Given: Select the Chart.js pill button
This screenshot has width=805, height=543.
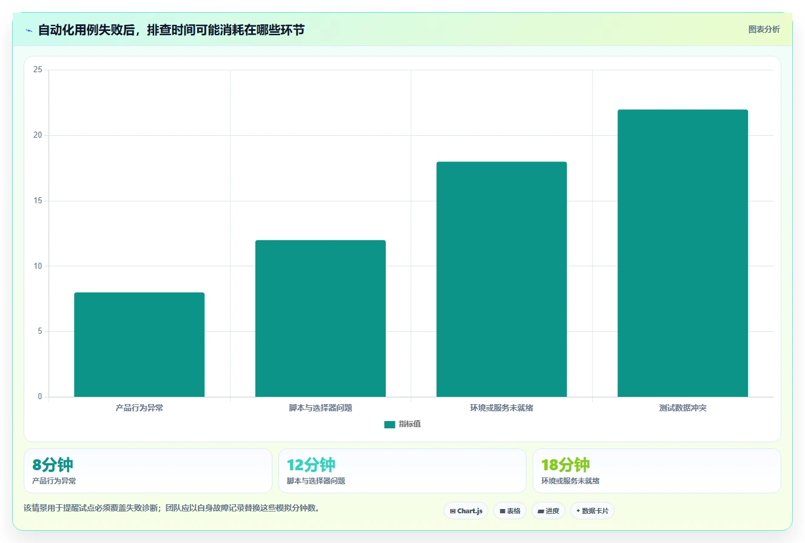Looking at the screenshot, I should [x=466, y=511].
